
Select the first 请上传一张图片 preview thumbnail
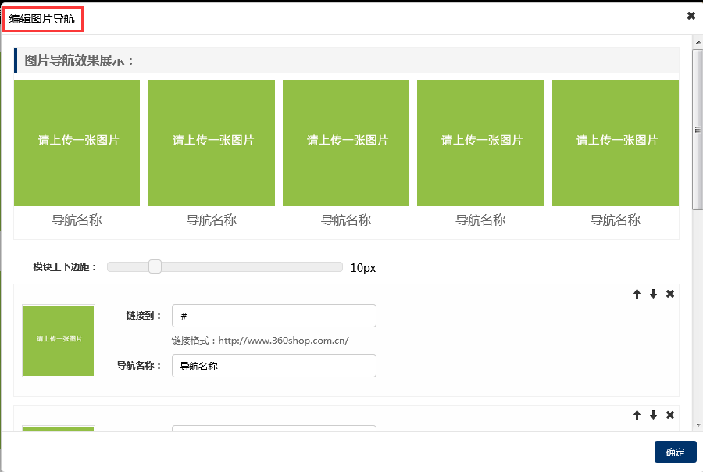coord(77,143)
